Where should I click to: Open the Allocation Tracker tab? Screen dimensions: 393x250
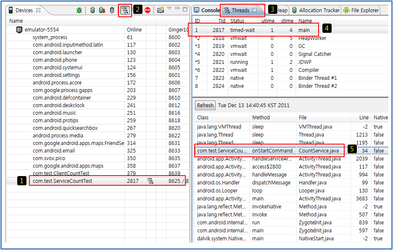[x=316, y=10]
